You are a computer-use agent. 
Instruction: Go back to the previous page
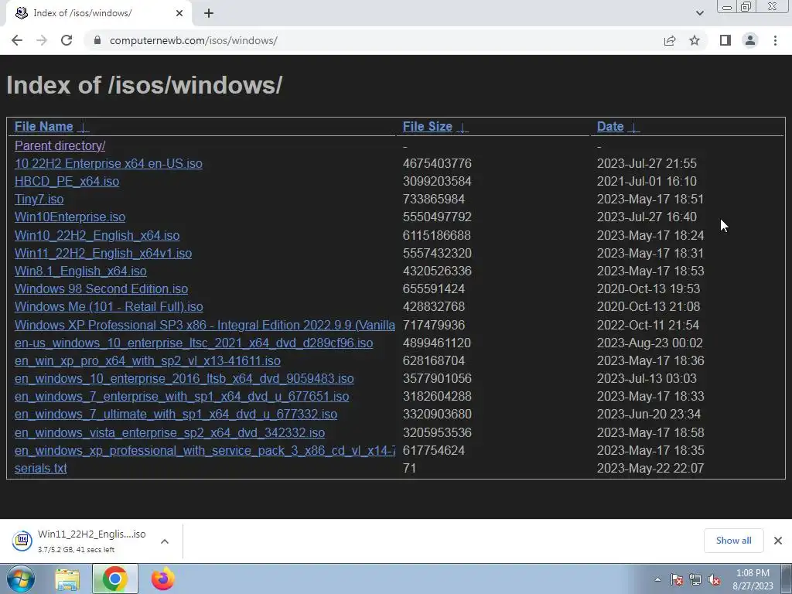click(x=17, y=40)
